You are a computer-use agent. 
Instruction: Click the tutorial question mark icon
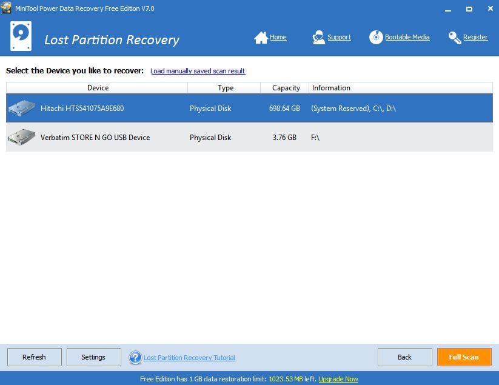point(135,357)
